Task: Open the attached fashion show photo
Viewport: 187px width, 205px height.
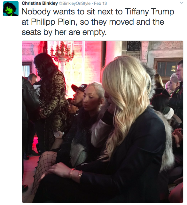Action: pyautogui.click(x=103, y=122)
